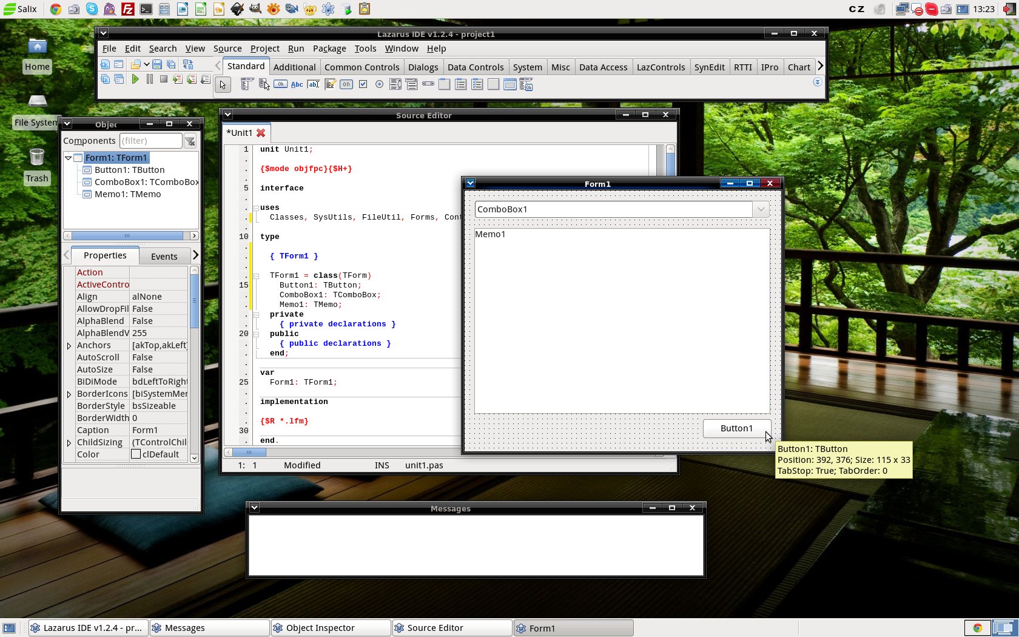The height and width of the screenshot is (637, 1019).
Task: Expand the Anchors property
Action: [x=69, y=346]
